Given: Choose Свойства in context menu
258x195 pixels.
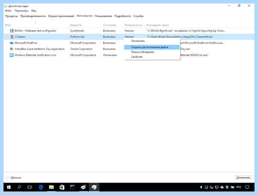Looking at the screenshot, I should coord(152,57).
